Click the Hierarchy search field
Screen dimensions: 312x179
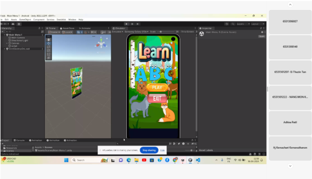(23, 32)
